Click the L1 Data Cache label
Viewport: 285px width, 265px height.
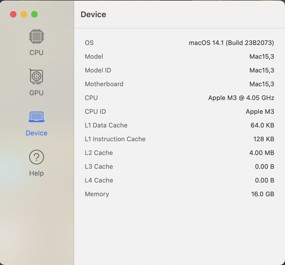point(106,125)
